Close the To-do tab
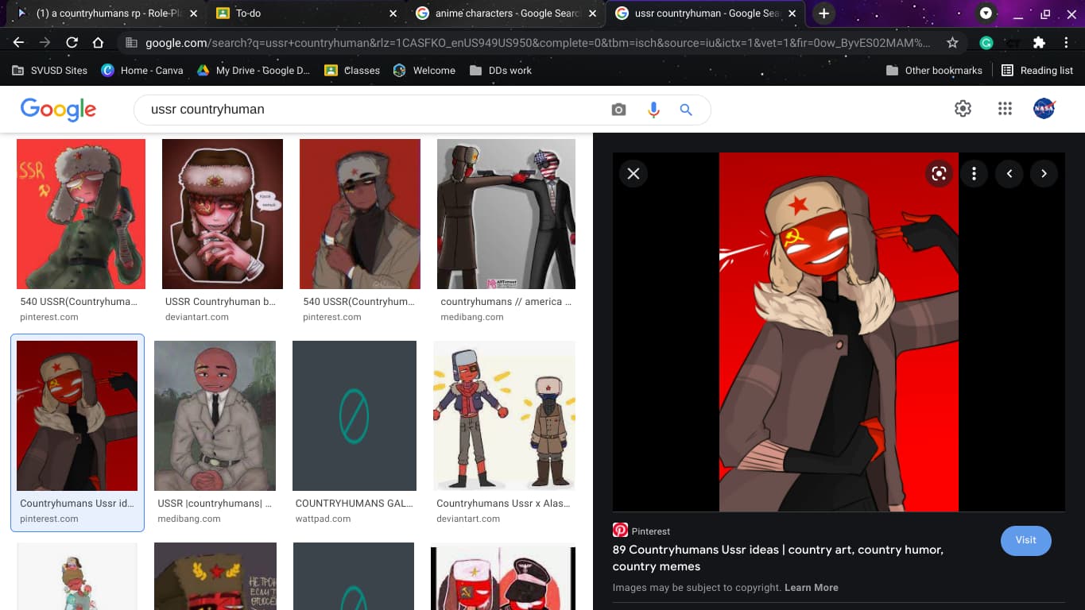1085x610 pixels. [x=393, y=14]
